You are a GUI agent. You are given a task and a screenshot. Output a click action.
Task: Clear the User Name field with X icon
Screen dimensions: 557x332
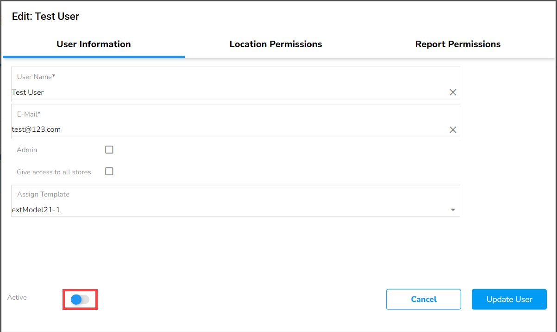click(453, 92)
